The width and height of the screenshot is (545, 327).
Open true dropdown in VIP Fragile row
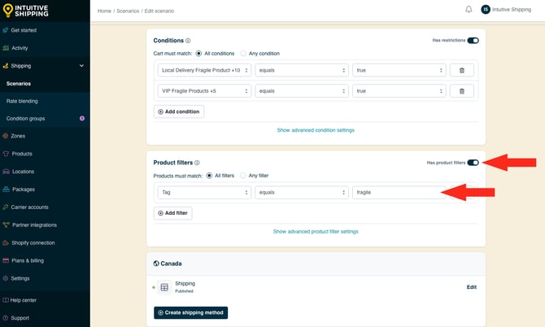(x=399, y=91)
